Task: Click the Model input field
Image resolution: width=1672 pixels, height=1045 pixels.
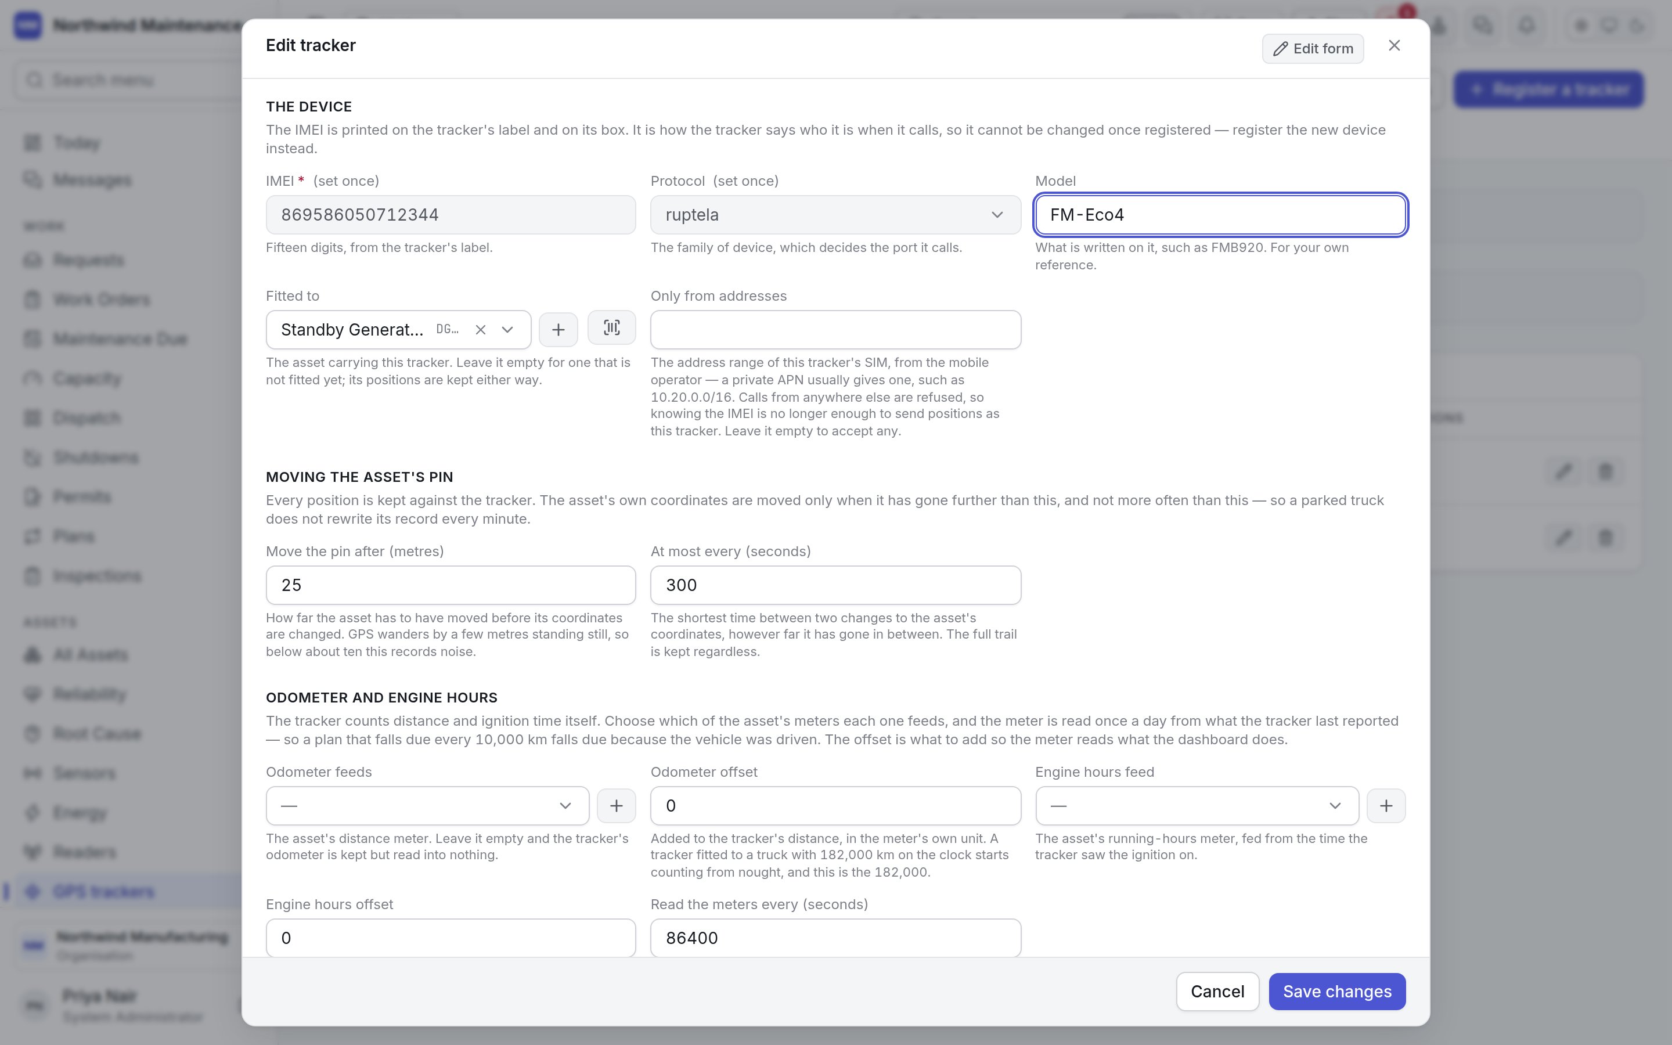Action: click(x=1219, y=215)
